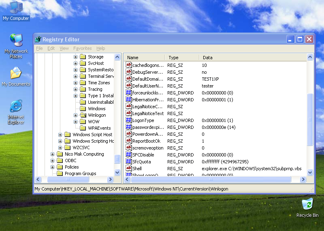Click the Registry Editor title bar icon
The image size is (324, 231).
(x=38, y=39)
